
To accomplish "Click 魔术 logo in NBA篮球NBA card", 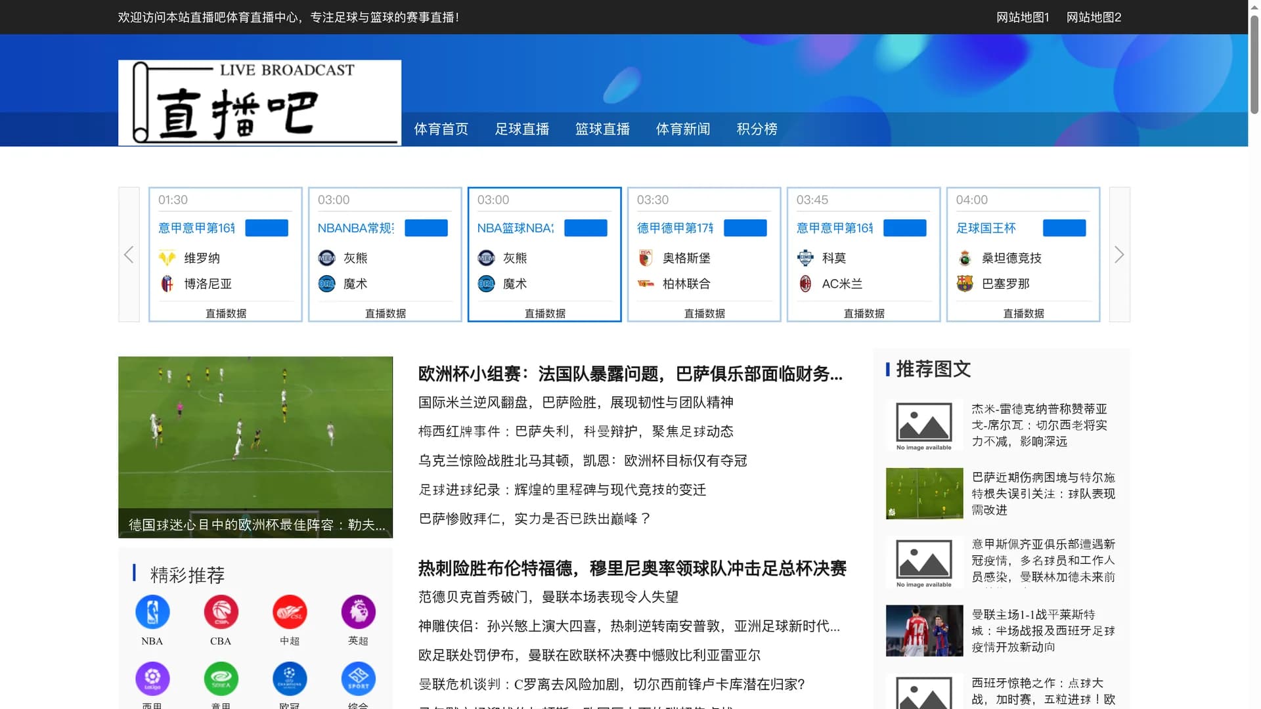I will [487, 284].
